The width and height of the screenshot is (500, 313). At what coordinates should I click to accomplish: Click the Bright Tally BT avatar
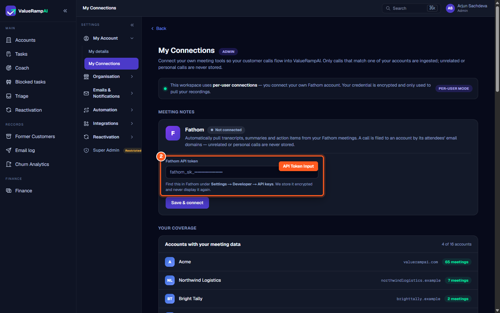point(170,299)
